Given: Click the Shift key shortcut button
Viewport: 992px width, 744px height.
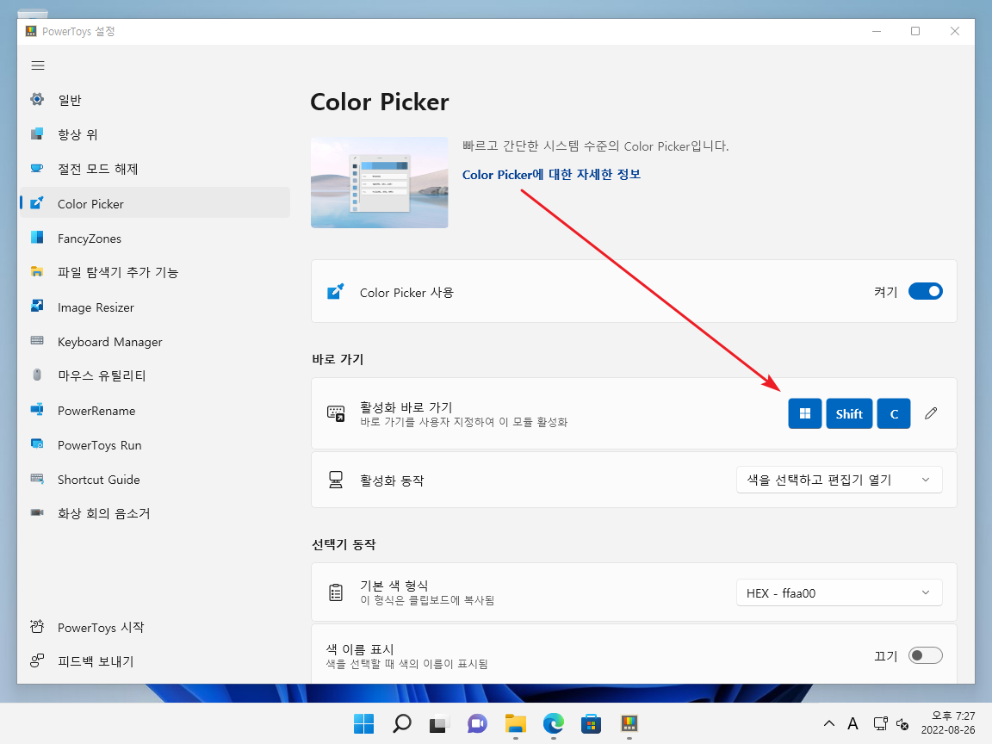Looking at the screenshot, I should coord(849,413).
